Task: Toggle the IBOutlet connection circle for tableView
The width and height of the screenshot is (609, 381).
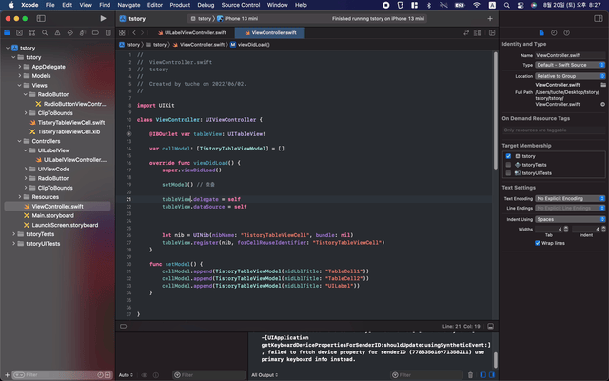Action: click(x=129, y=134)
